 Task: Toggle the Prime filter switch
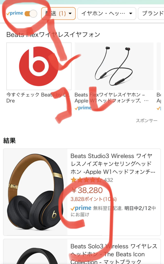31,14
